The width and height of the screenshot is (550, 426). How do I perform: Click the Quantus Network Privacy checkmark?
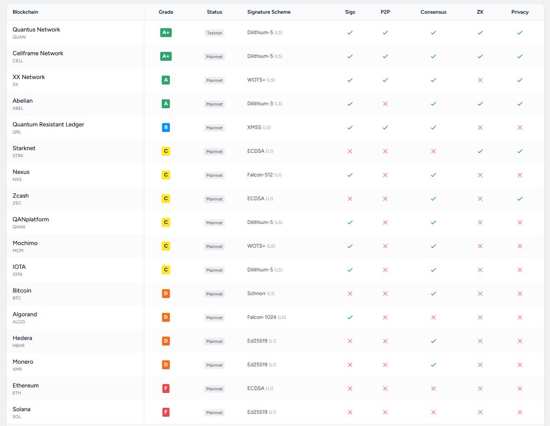coord(520,33)
